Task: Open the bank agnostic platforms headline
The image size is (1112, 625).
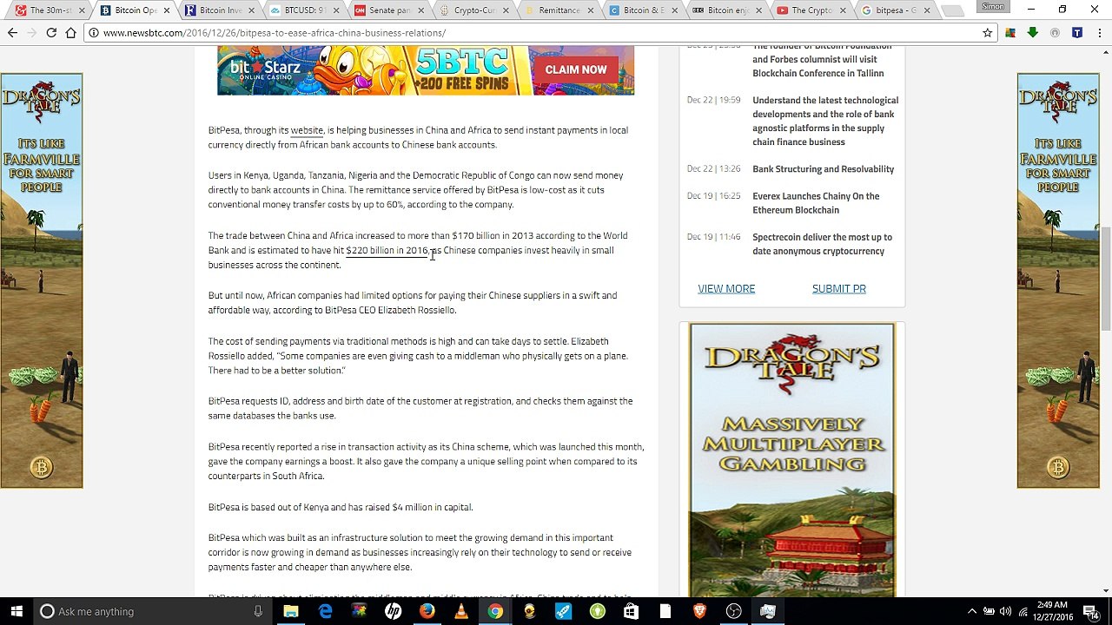Action: [x=825, y=121]
